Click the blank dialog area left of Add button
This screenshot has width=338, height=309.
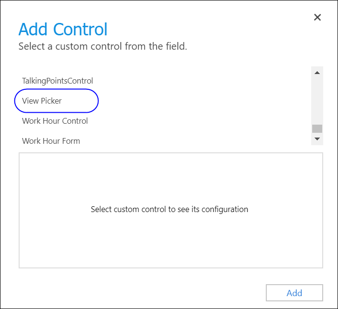[x=143, y=293]
